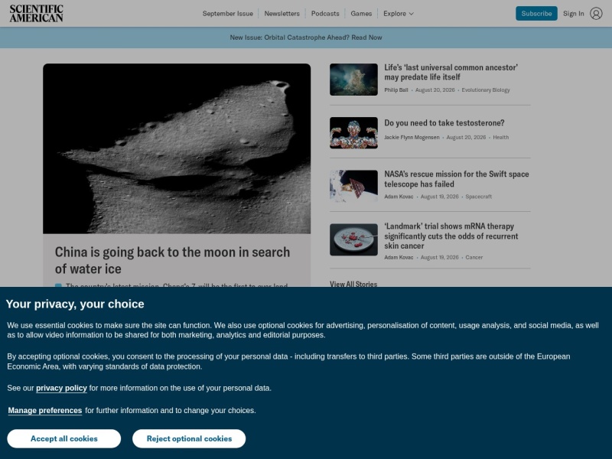
Task: Open the Swift telescope article thumbnail
Action: [x=353, y=186]
